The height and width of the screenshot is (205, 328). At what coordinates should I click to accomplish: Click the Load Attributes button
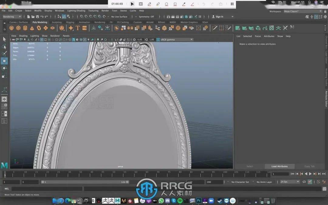pos(279,166)
